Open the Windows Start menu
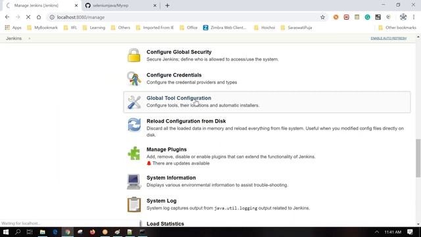This screenshot has width=421, height=237. [x=6, y=232]
